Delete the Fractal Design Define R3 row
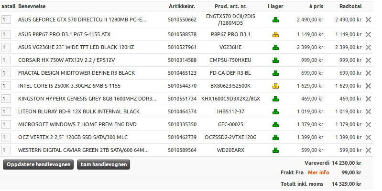This screenshot has width=382, height=191. [x=368, y=73]
